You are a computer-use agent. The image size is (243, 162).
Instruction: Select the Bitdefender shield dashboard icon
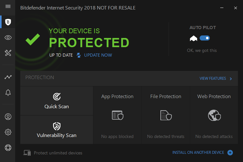(8, 22)
